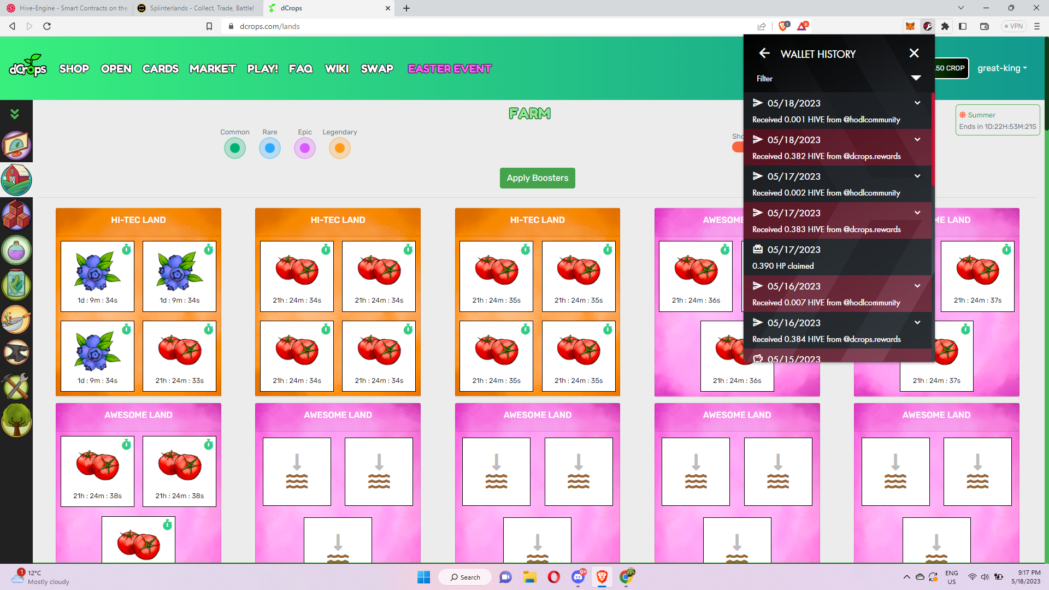Click the address bar URL
Screen dimensions: 1049x590
point(270,26)
